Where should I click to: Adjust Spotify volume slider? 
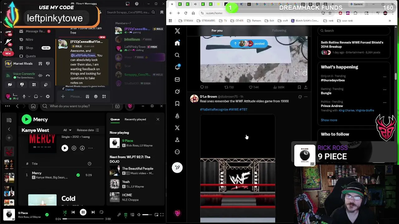pyautogui.click(x=147, y=215)
